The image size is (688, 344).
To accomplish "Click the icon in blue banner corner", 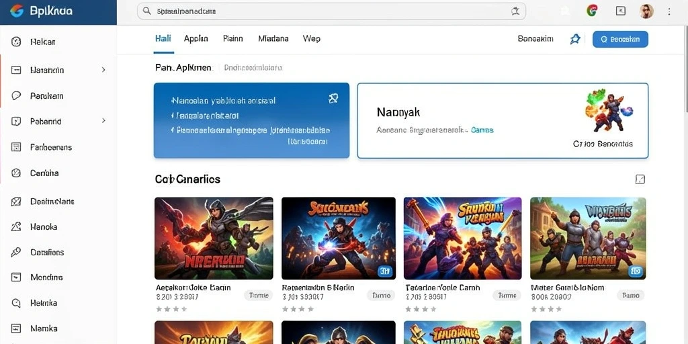I will click(333, 99).
